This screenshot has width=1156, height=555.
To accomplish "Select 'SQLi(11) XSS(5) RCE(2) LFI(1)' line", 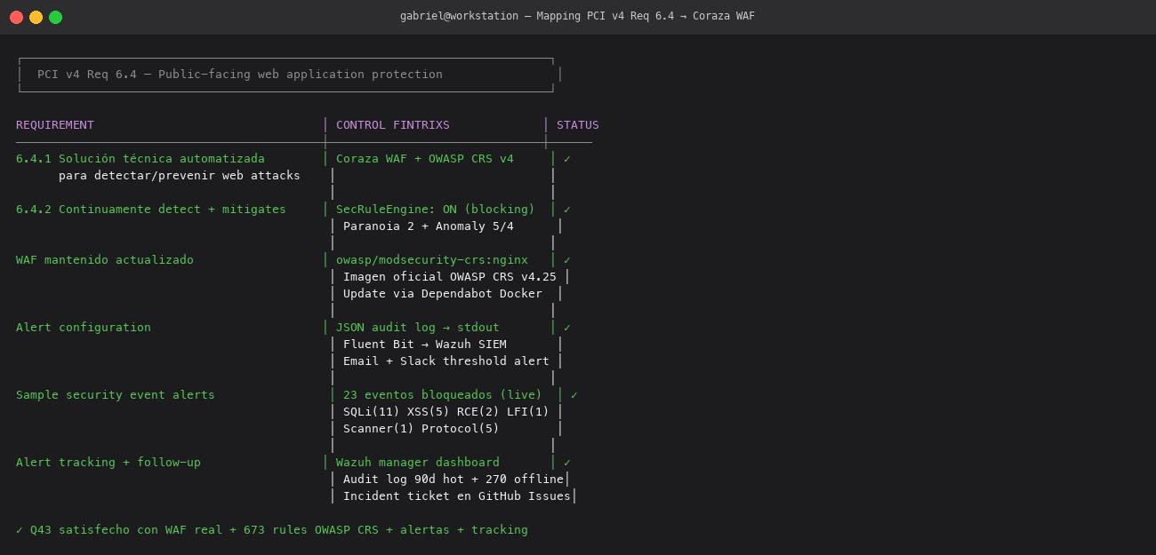I will click(x=446, y=412).
